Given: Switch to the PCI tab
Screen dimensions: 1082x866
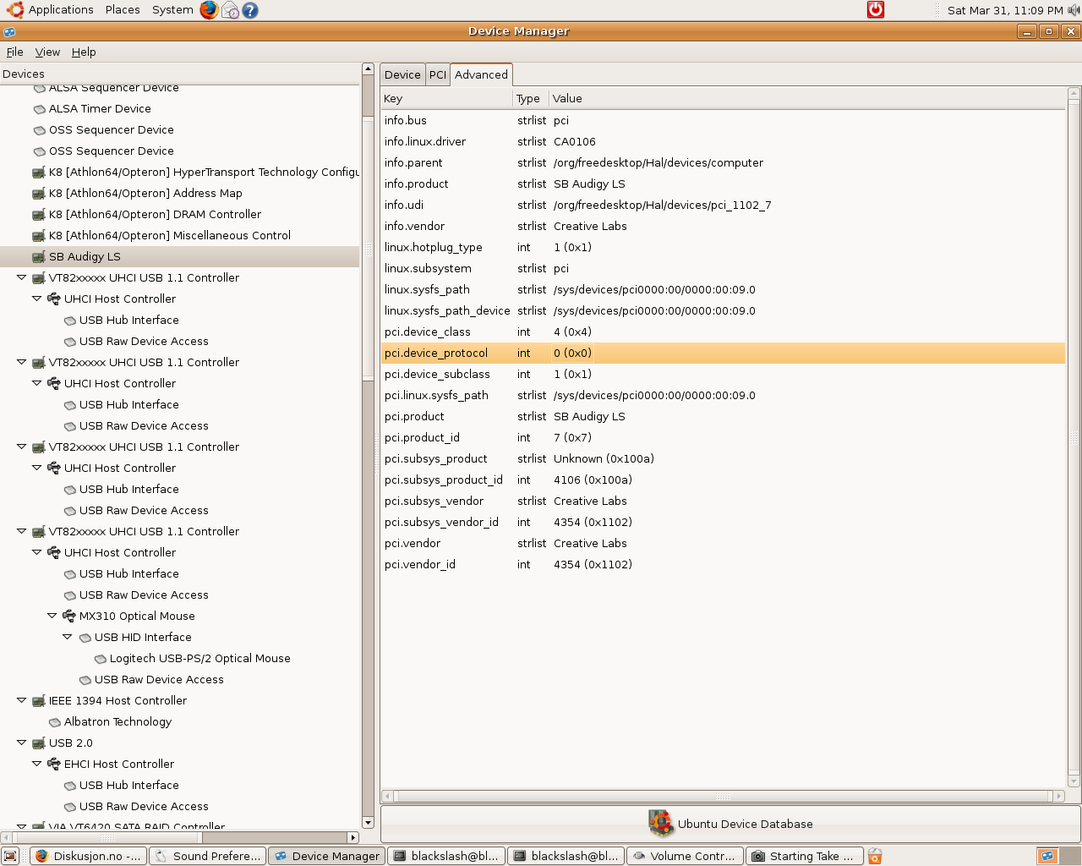Looking at the screenshot, I should 438,74.
